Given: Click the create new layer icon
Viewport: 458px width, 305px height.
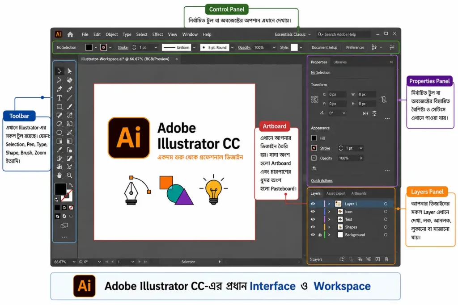Looking at the screenshot, I should coord(377,259).
